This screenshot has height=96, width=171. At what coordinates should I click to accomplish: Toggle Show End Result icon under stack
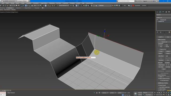[161, 32]
